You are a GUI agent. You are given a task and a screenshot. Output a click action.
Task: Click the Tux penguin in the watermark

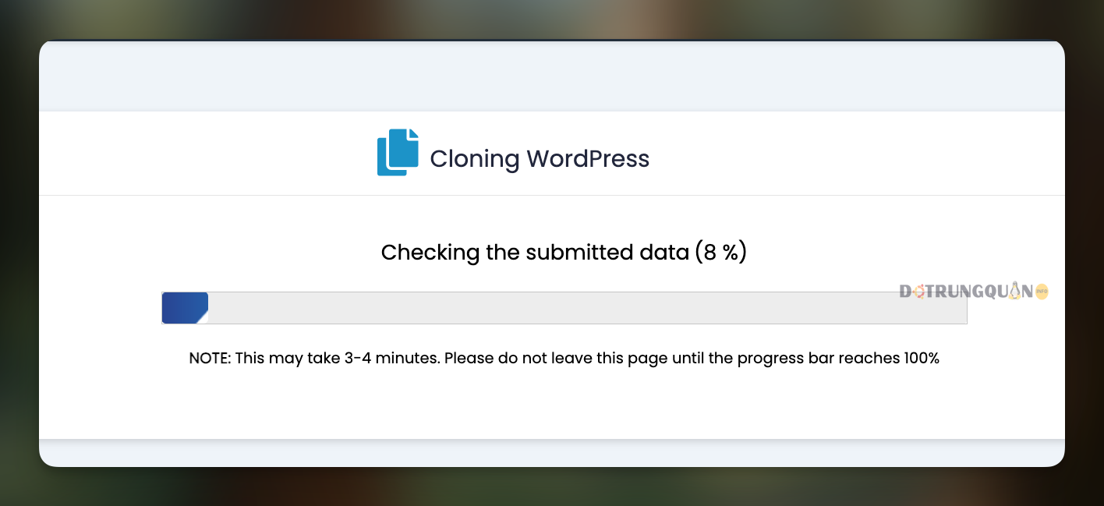pyautogui.click(x=1016, y=292)
